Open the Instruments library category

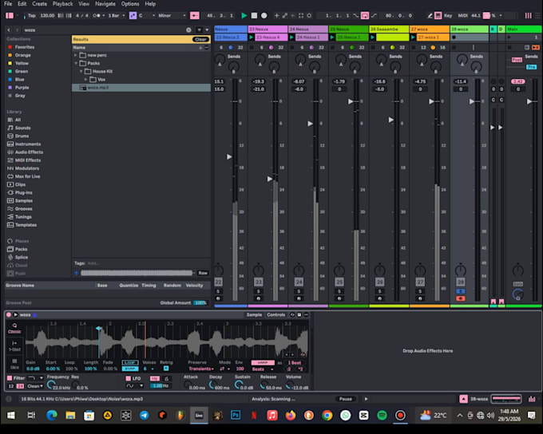[24, 144]
